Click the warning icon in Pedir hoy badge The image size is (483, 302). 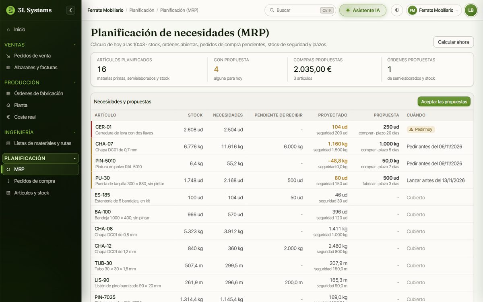[x=411, y=130]
